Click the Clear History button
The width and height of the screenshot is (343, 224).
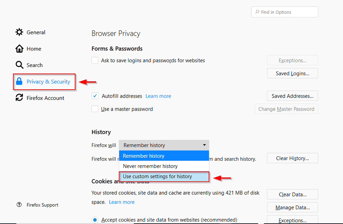(x=292, y=158)
